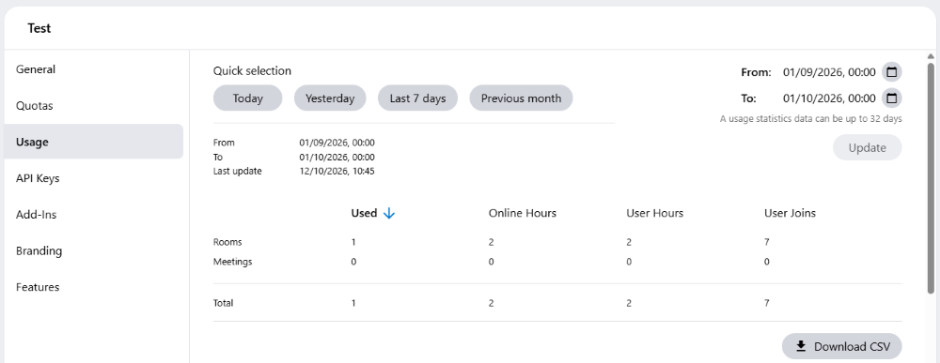Select the Usage section in sidebar
Image resolution: width=940 pixels, height=363 pixels.
[93, 142]
